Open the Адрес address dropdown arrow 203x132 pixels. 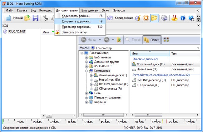click(198, 48)
